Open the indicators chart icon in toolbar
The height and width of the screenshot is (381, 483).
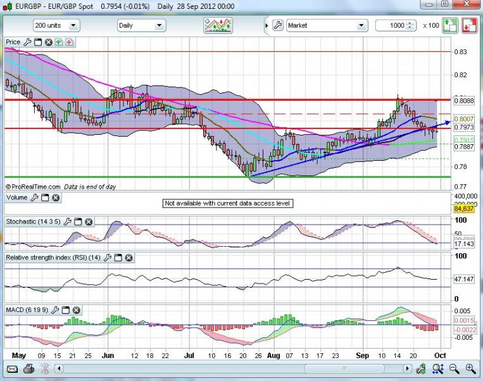217,25
